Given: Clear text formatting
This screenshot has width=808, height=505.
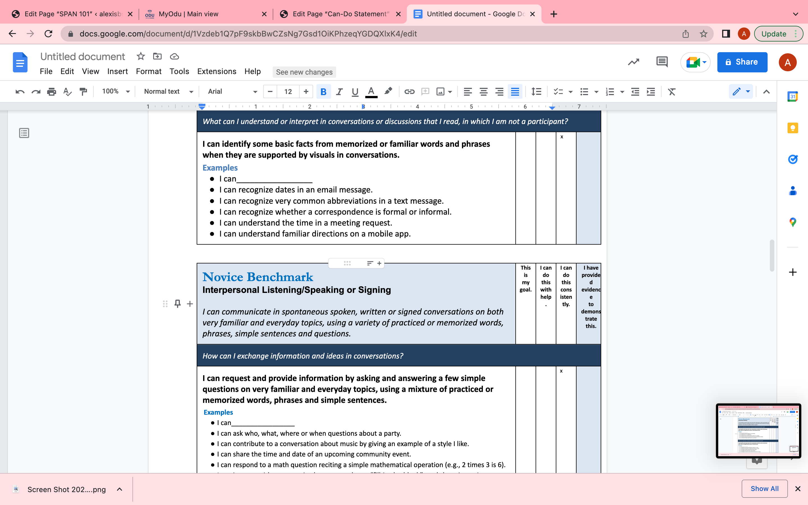Looking at the screenshot, I should click(x=672, y=91).
